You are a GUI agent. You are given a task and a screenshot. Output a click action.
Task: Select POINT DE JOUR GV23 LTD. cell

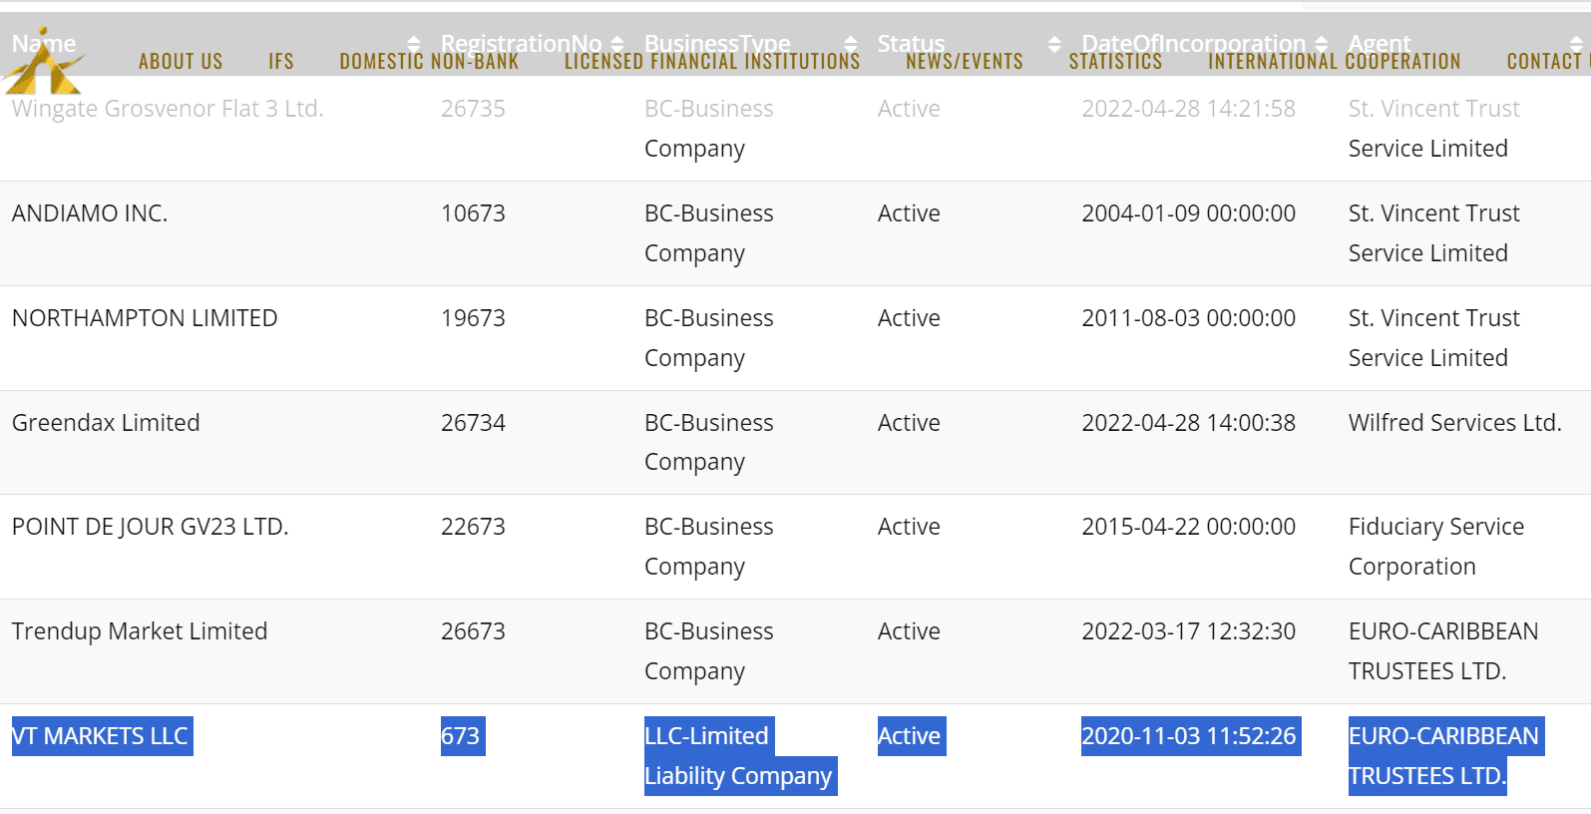point(151,527)
